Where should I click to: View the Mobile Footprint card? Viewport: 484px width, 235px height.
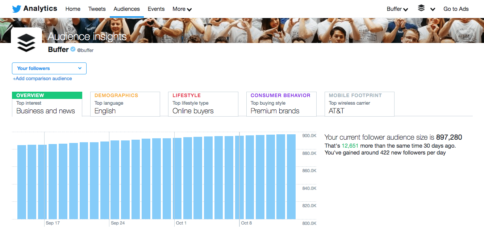pyautogui.click(x=359, y=104)
